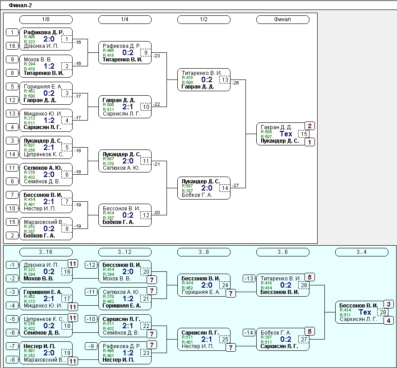Select the -13 loser slot box
Image resolution: width=397 pixels, height=368 pixels.
[x=249, y=279]
